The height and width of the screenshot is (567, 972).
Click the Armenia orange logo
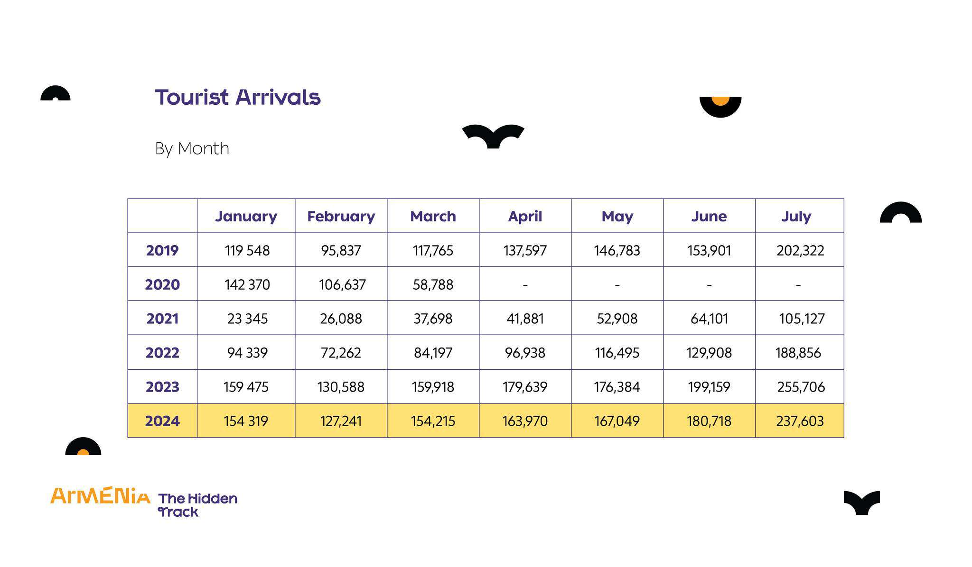point(100,495)
